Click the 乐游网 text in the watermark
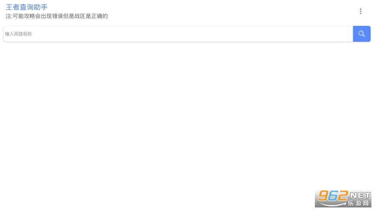The image size is (374, 210). [x=358, y=203]
